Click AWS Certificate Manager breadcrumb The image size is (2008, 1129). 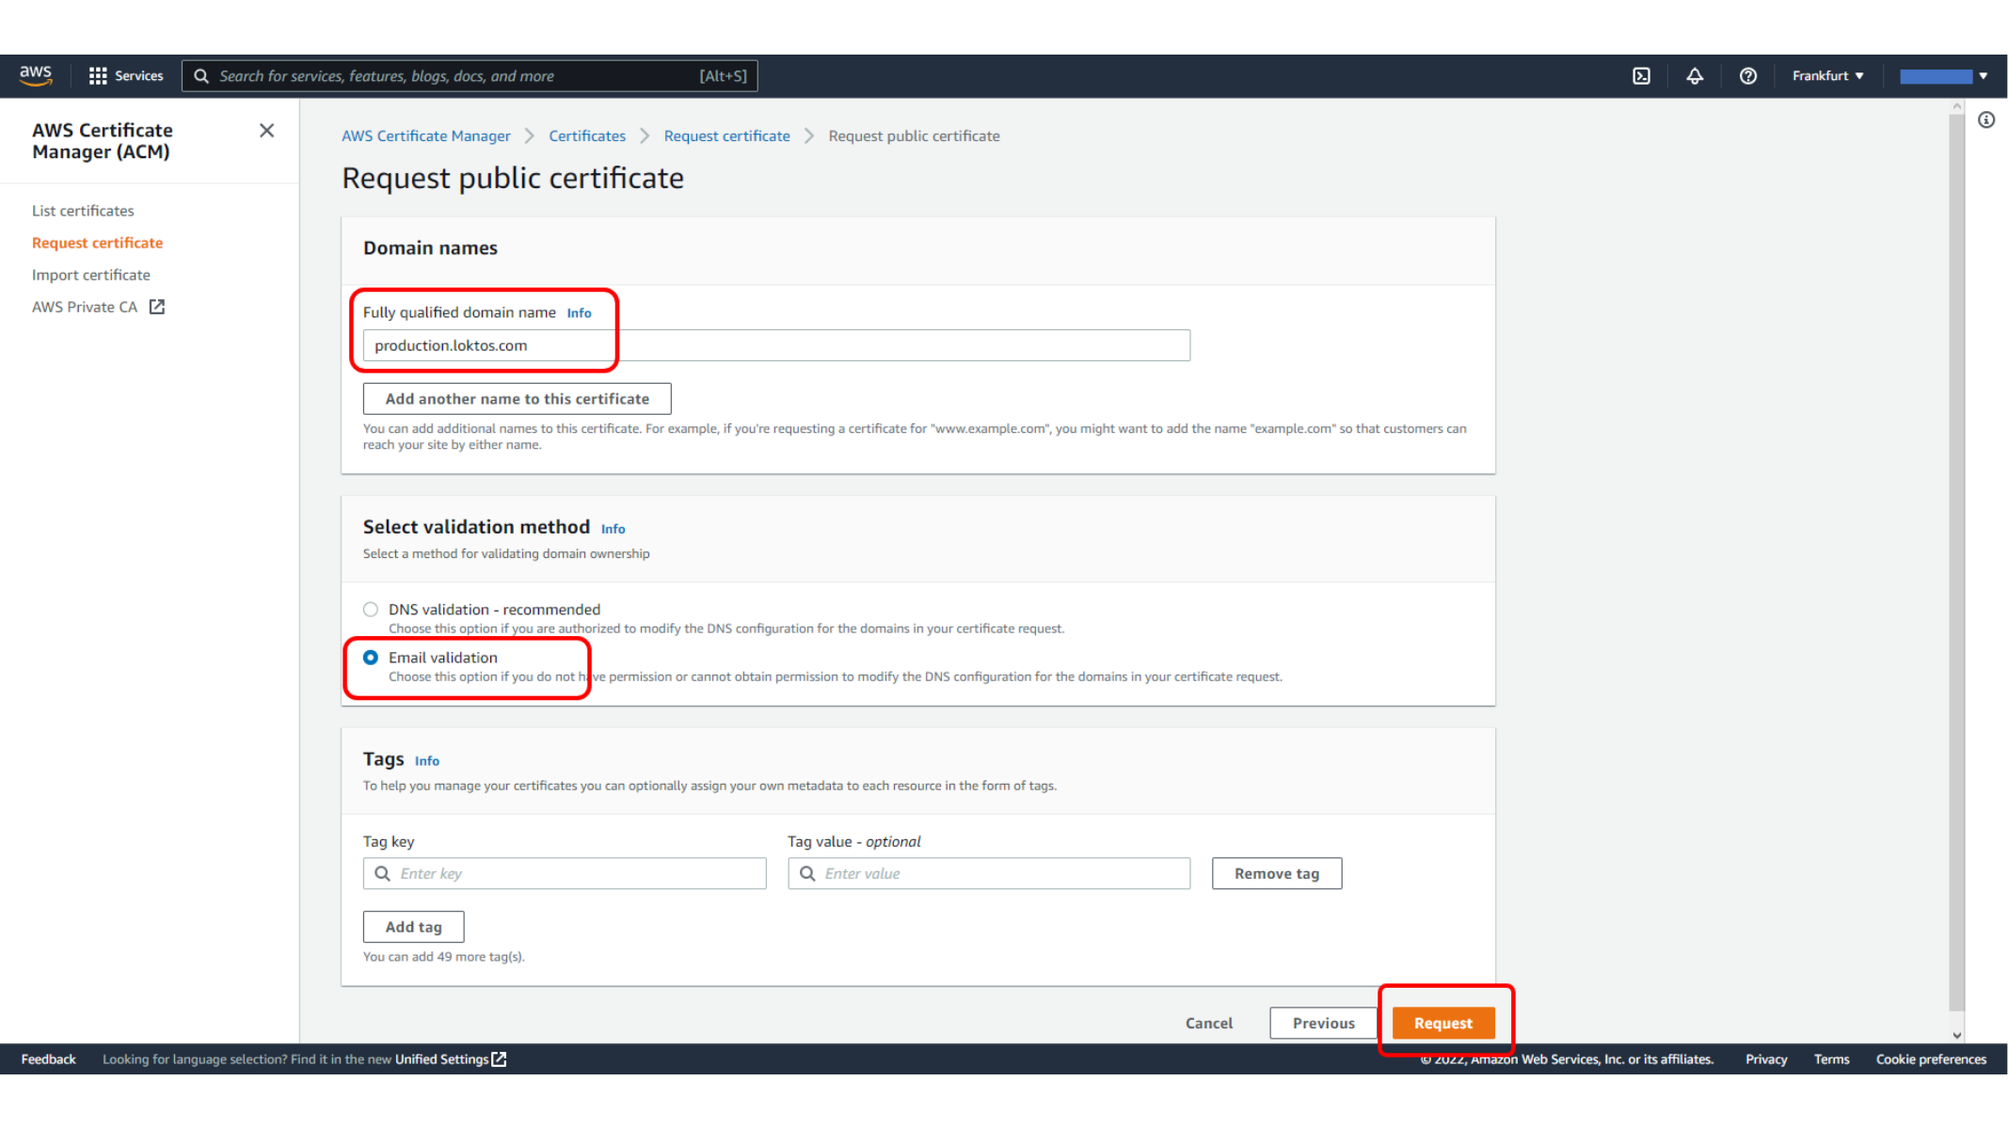[425, 136]
